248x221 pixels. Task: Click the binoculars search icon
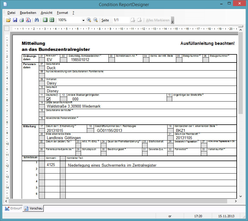[37, 20]
